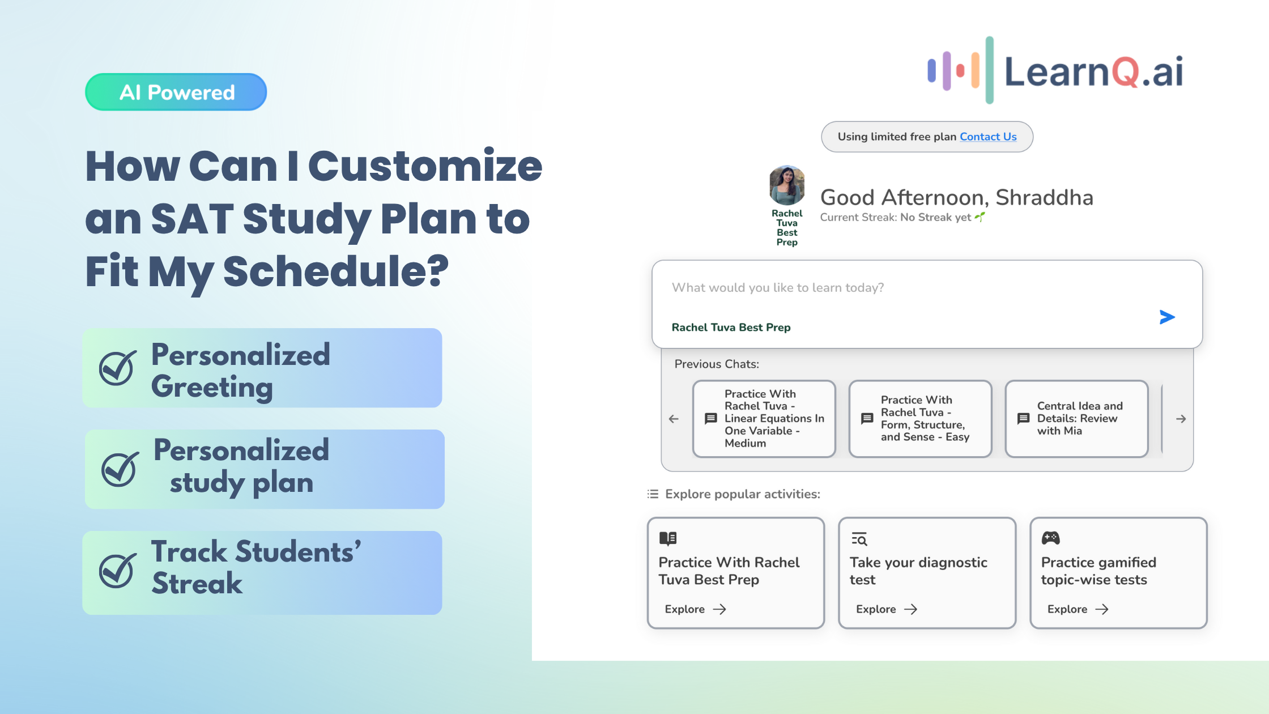This screenshot has height=714, width=1269.
Task: Click the 'What would you like to learn' field
Action: pos(906,288)
